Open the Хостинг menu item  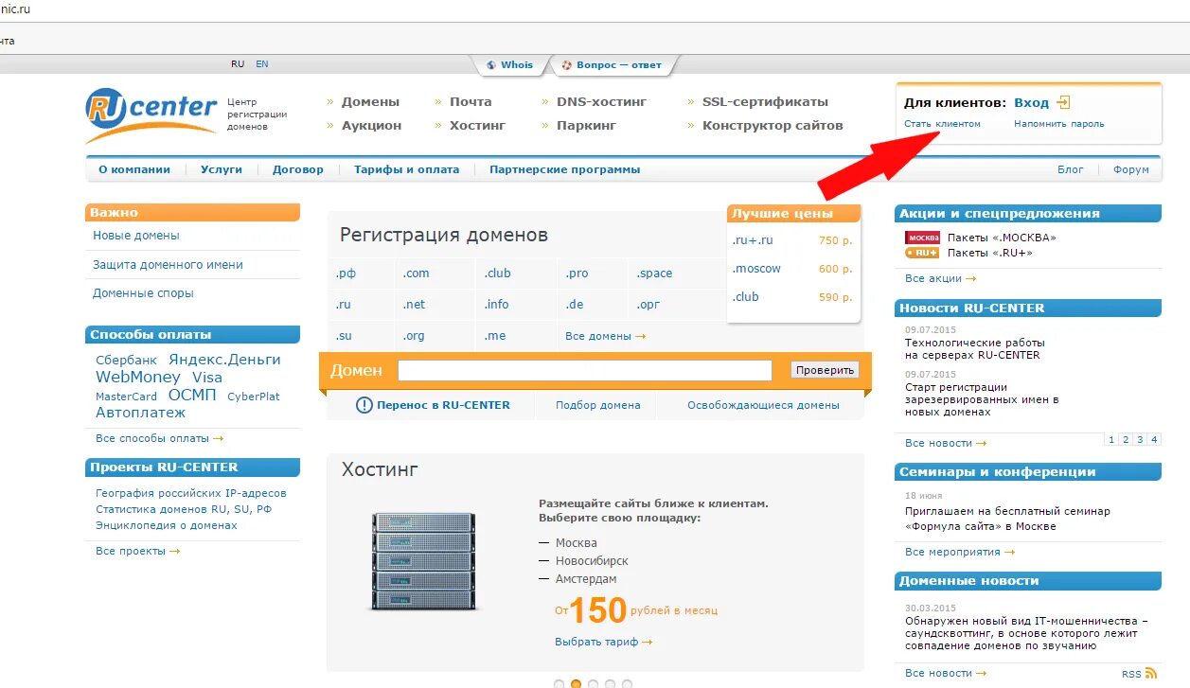(477, 126)
